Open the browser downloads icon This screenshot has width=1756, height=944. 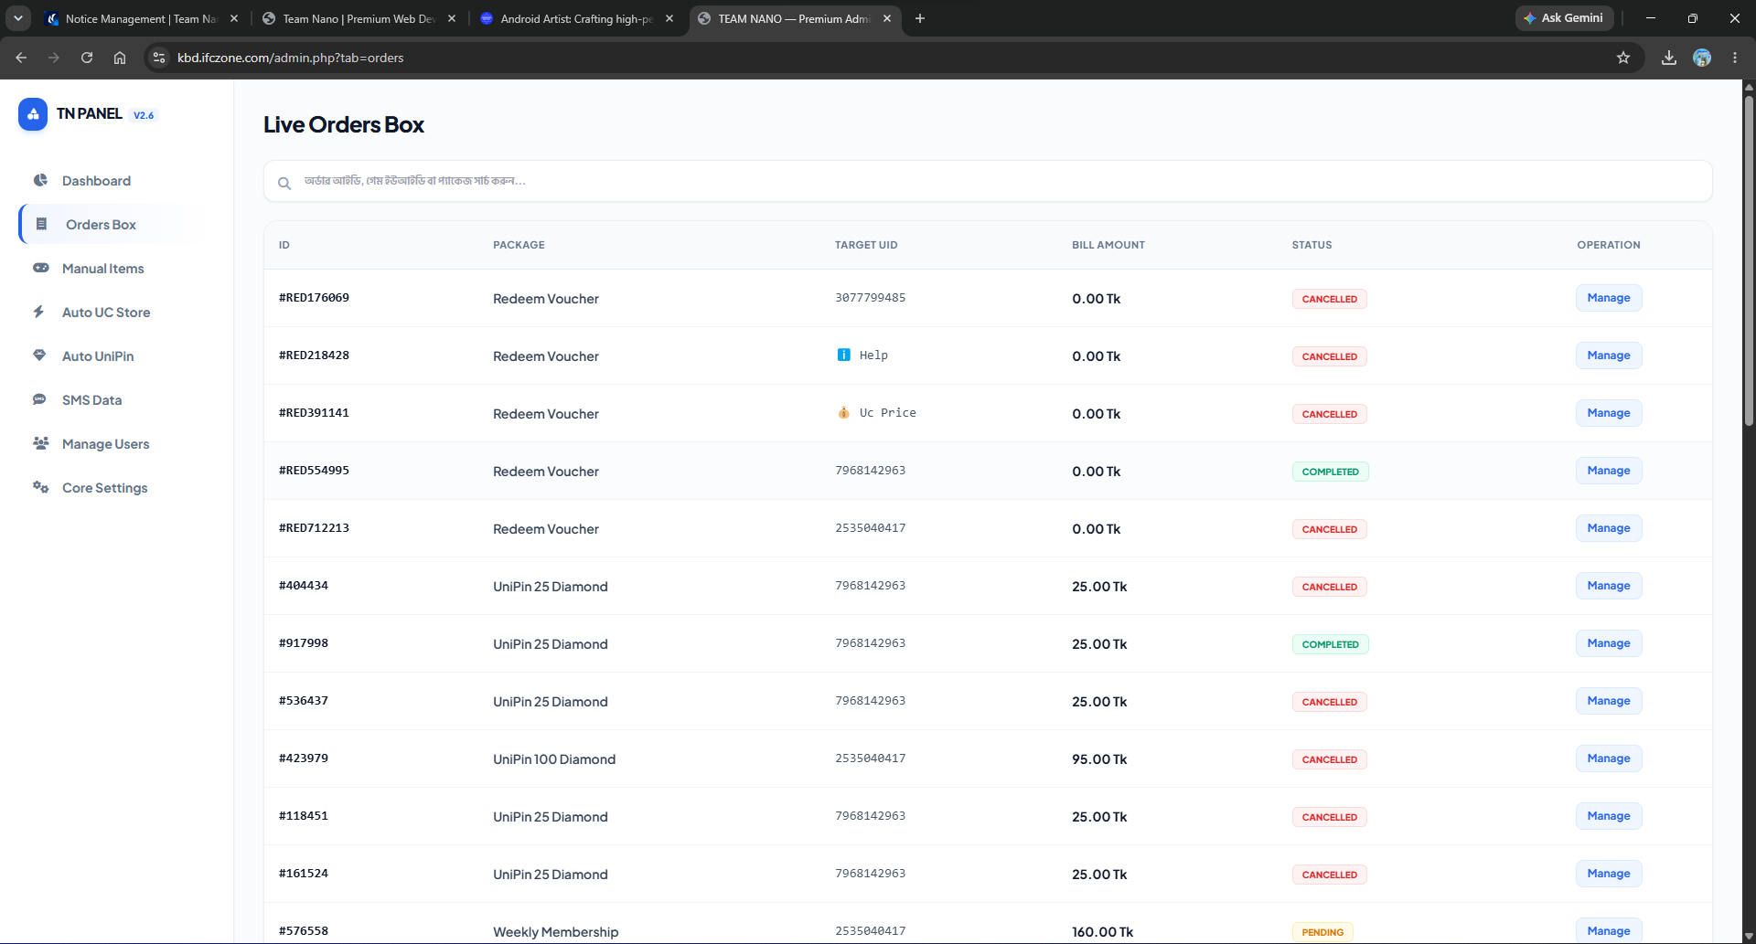click(1669, 58)
